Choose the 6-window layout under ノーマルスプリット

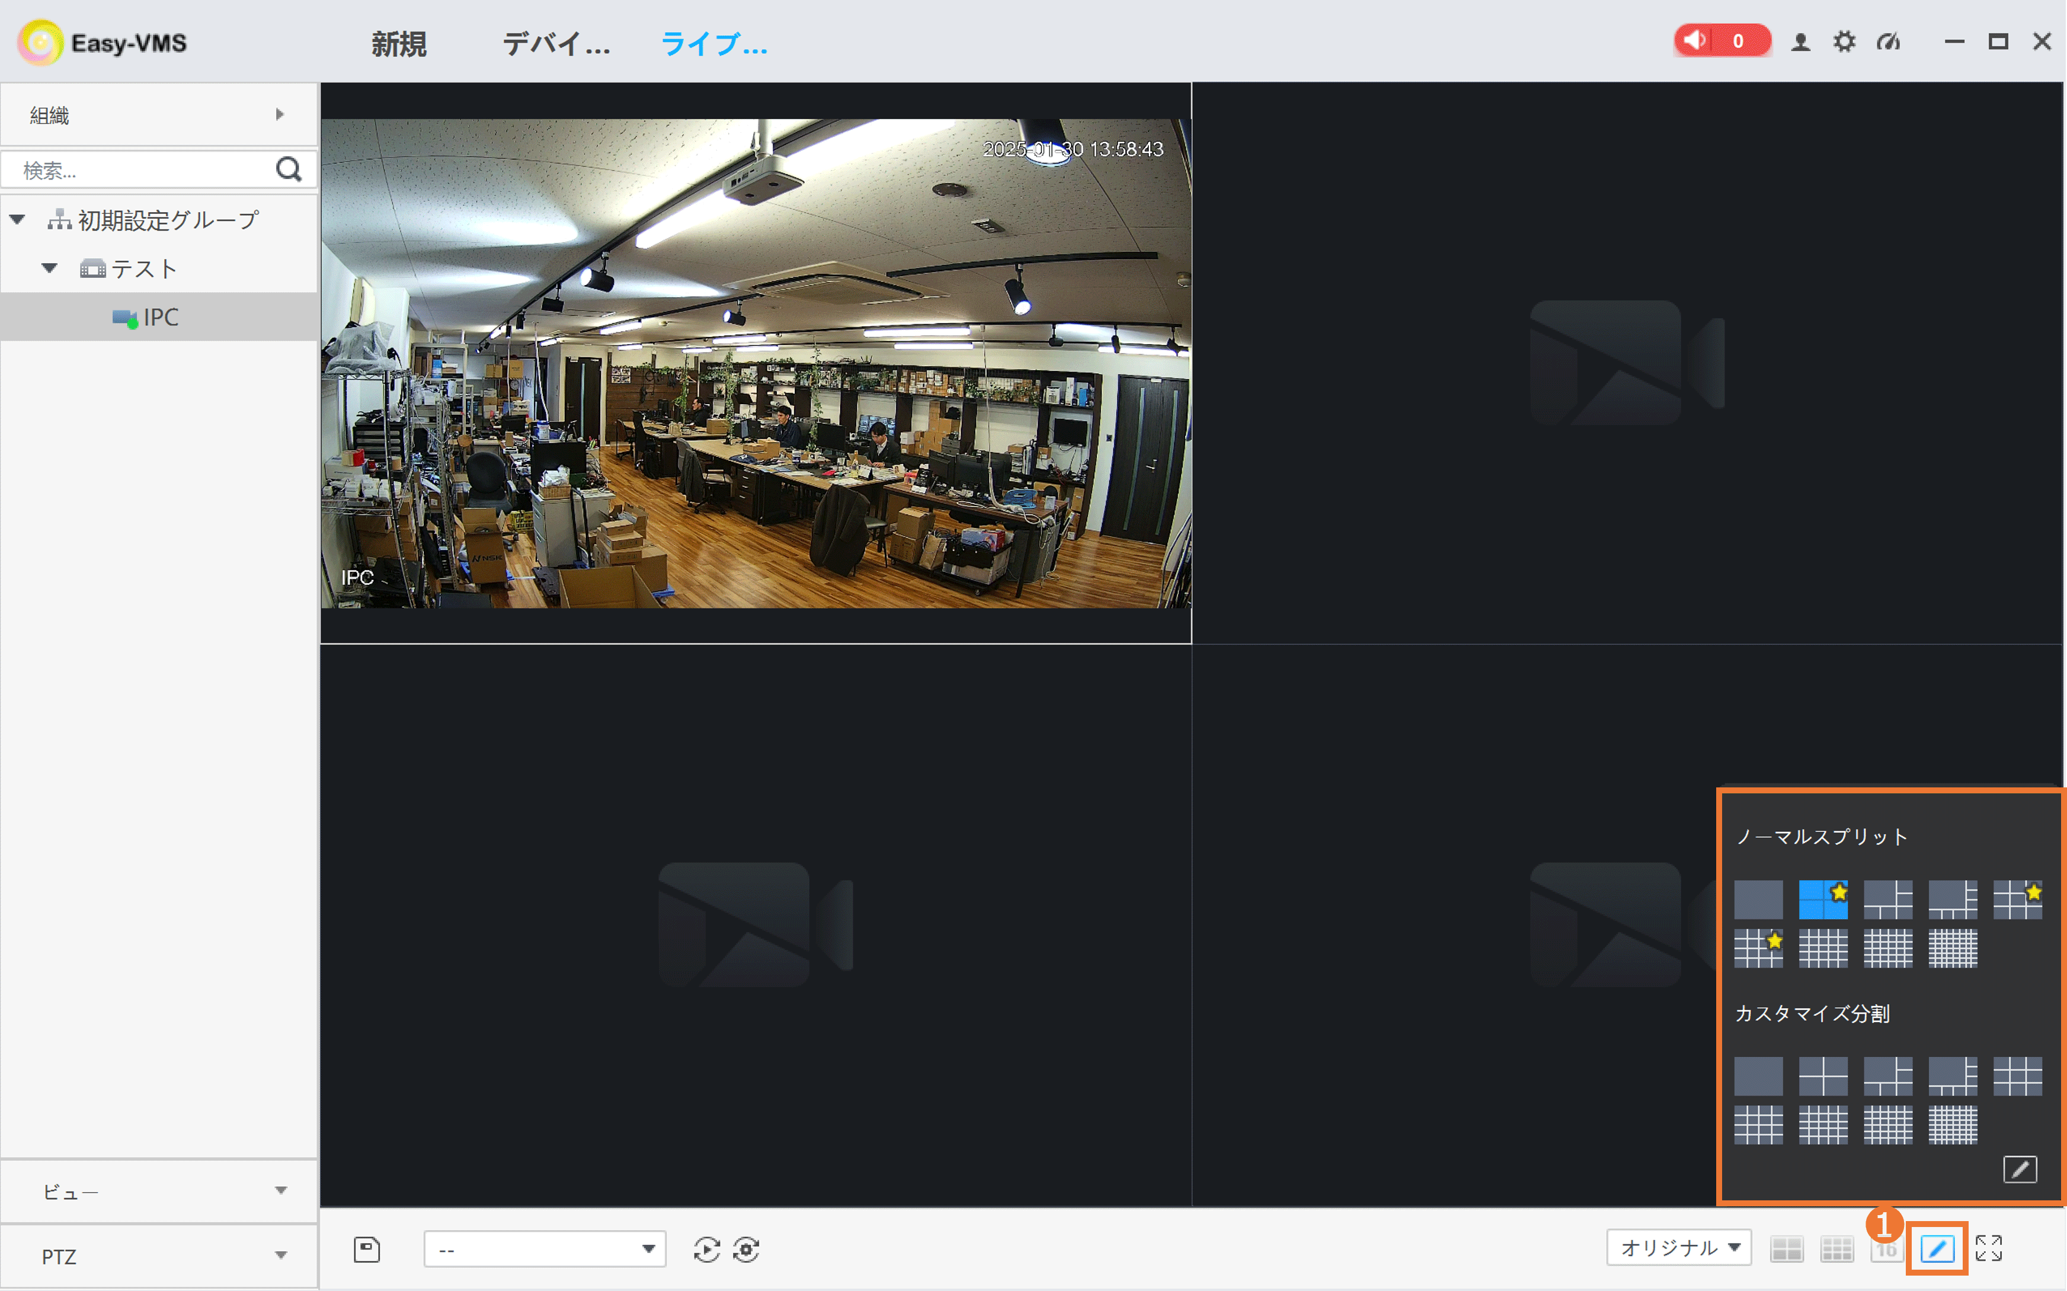[x=1887, y=899]
